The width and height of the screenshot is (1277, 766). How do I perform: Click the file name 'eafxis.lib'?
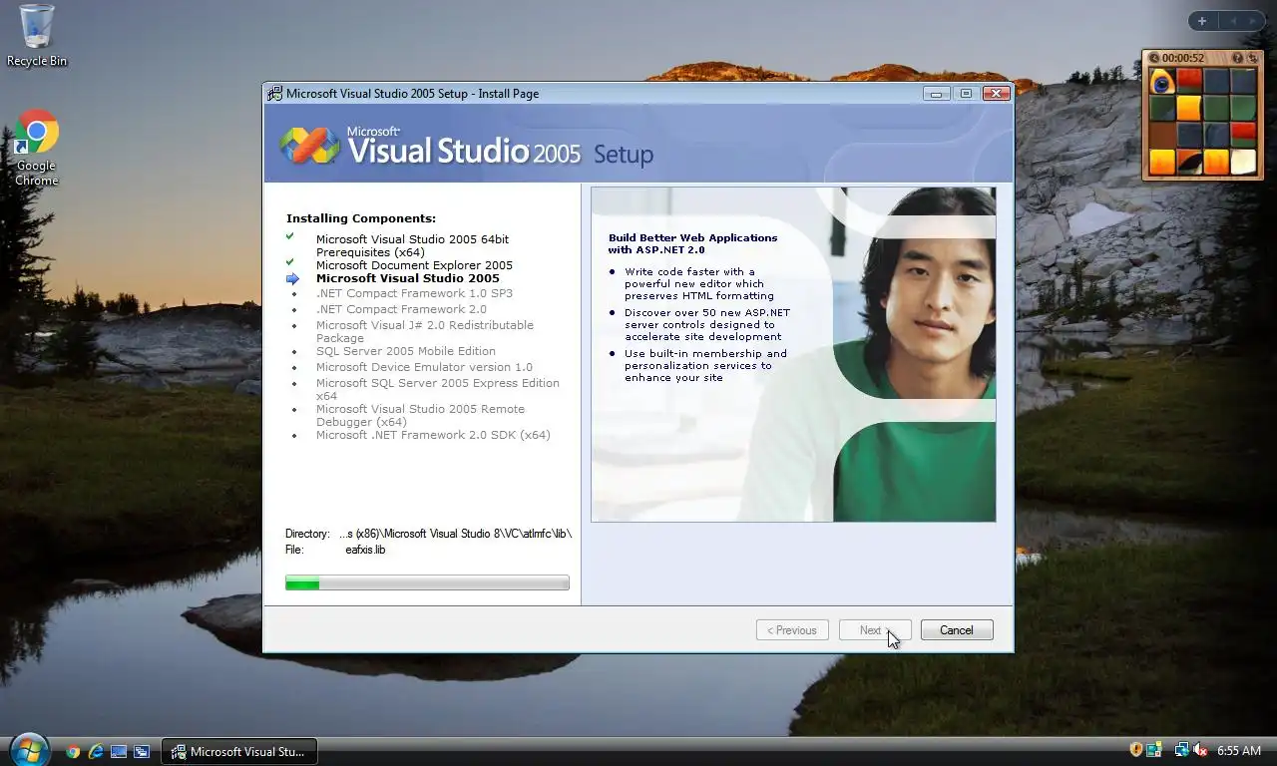pos(365,550)
